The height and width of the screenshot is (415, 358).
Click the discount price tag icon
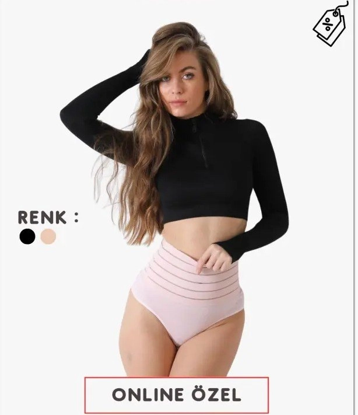coord(331,24)
